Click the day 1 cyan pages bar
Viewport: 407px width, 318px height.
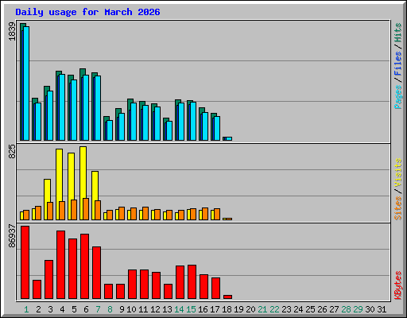click(x=26, y=83)
